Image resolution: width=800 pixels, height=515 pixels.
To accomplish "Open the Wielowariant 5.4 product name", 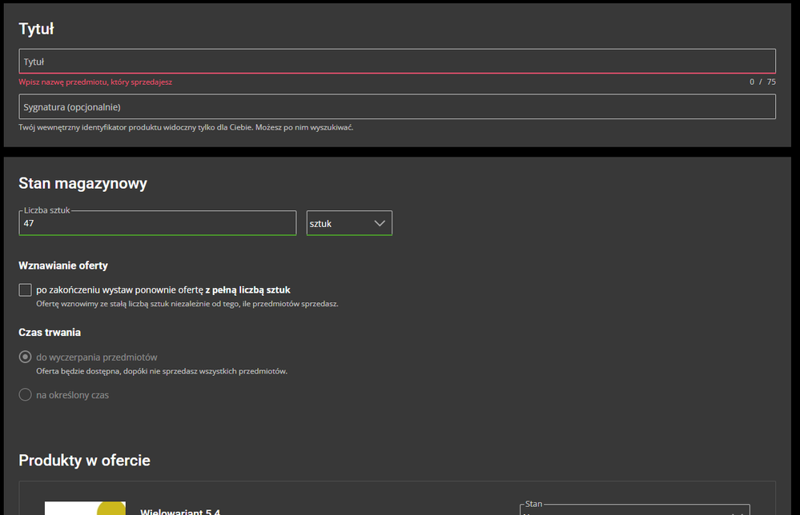I will [x=180, y=512].
